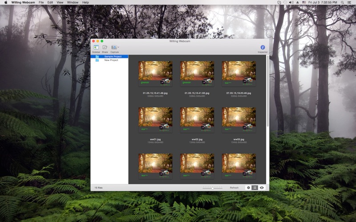Screen dimensions: 356x222
Task: Click the Refresh button
Action: coord(234,187)
